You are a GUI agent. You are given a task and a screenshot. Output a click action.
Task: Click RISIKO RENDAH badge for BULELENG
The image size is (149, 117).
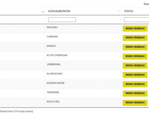tap(135, 103)
